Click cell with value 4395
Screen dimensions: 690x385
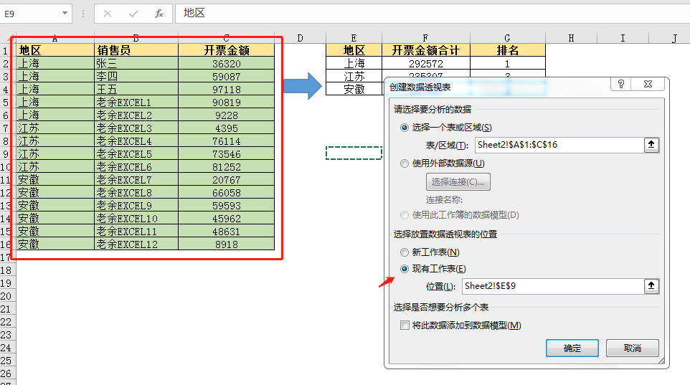[226, 128]
